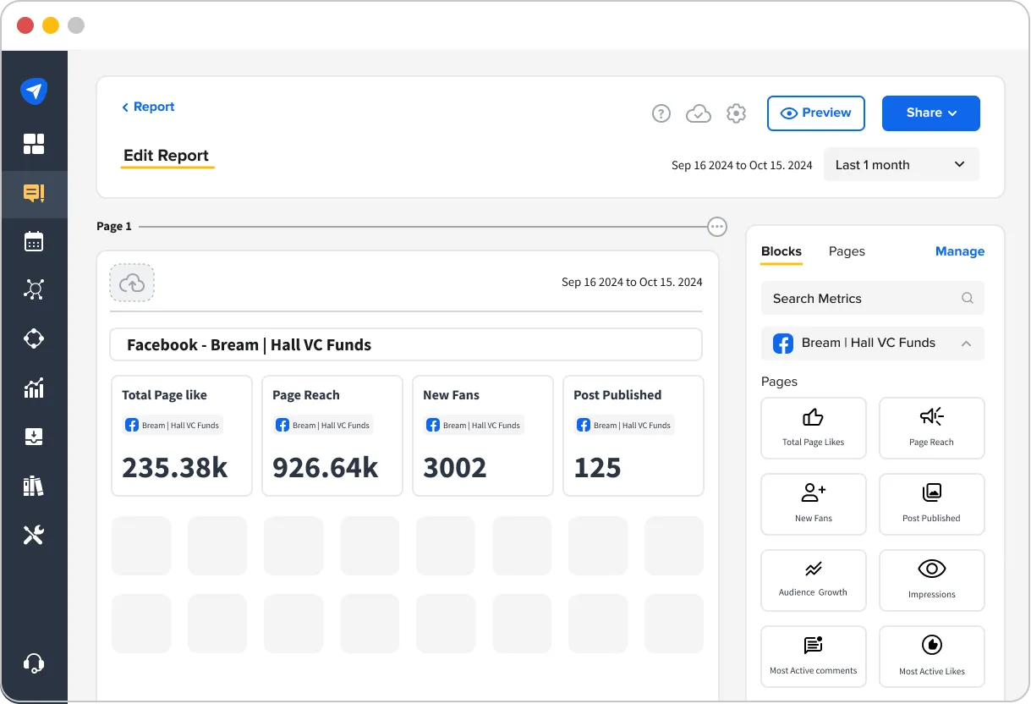Select the calendar scheduling icon in sidebar
Viewport: 1031px width, 704px height.
pyautogui.click(x=35, y=242)
